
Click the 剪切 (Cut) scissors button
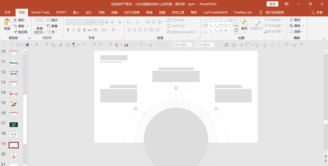[19, 20]
